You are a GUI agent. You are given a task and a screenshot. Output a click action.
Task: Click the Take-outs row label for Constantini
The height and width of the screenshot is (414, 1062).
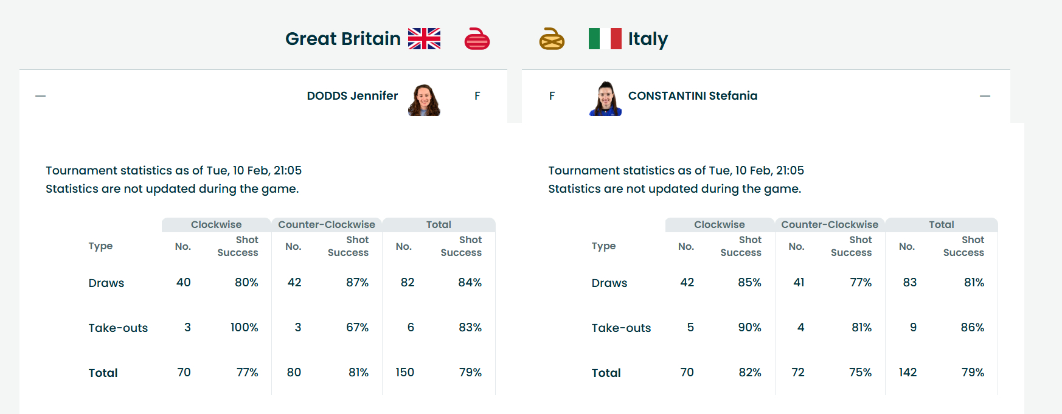click(621, 328)
